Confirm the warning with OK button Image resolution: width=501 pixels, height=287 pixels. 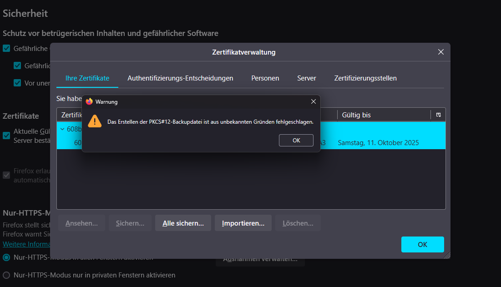pyautogui.click(x=296, y=141)
